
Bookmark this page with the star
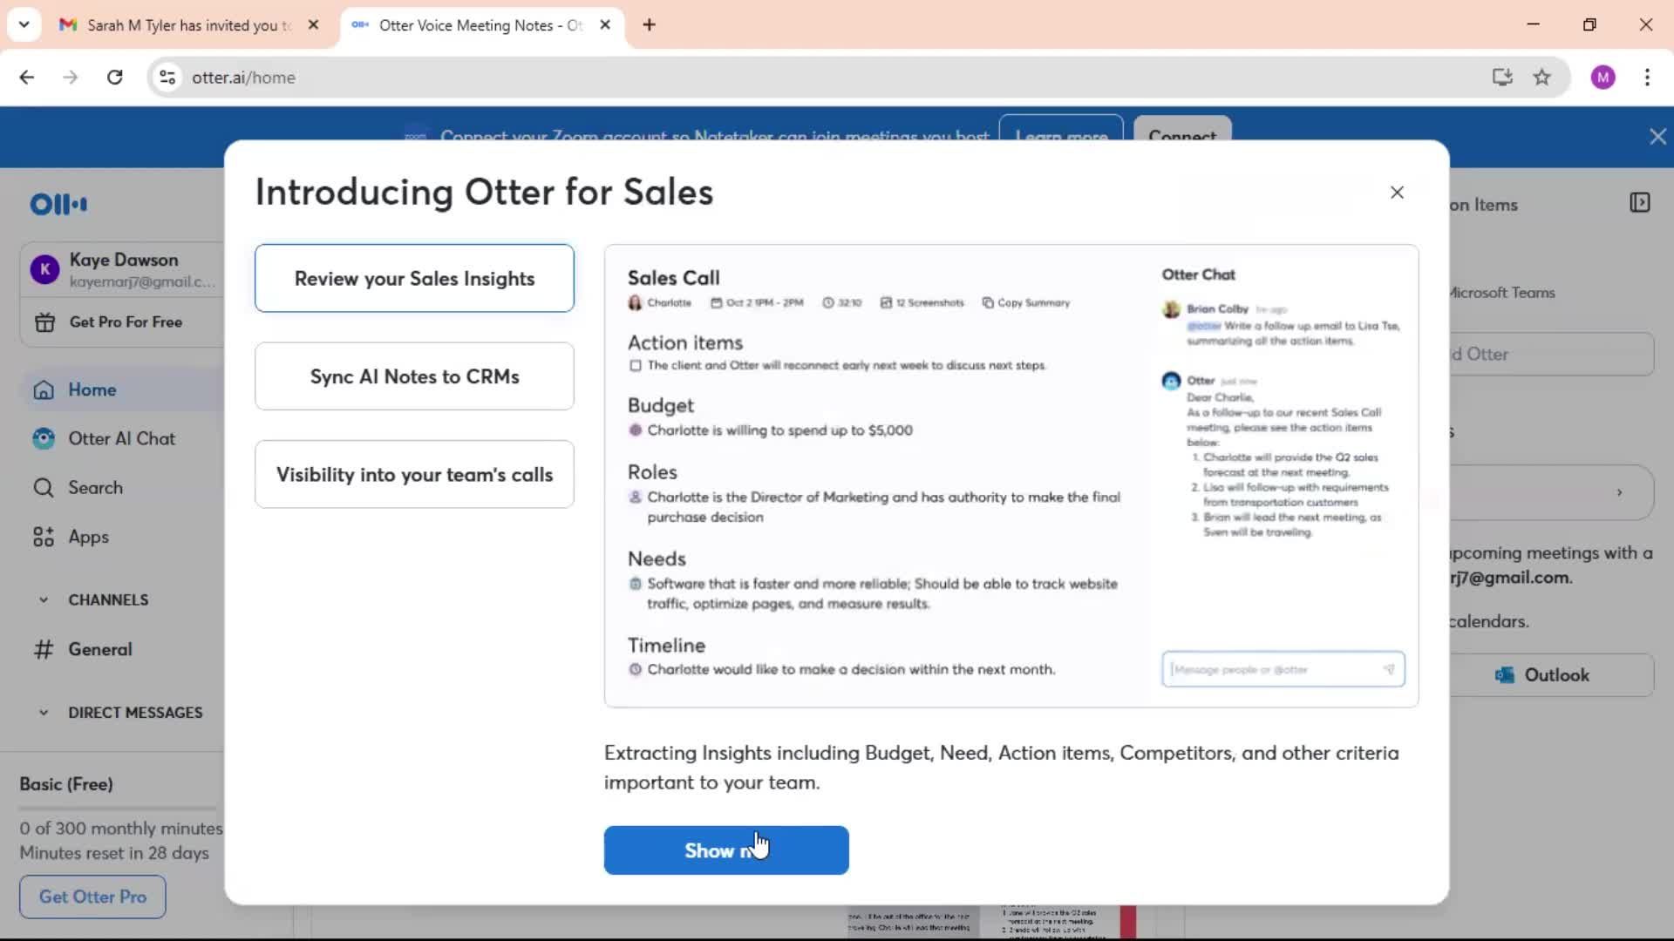point(1541,78)
